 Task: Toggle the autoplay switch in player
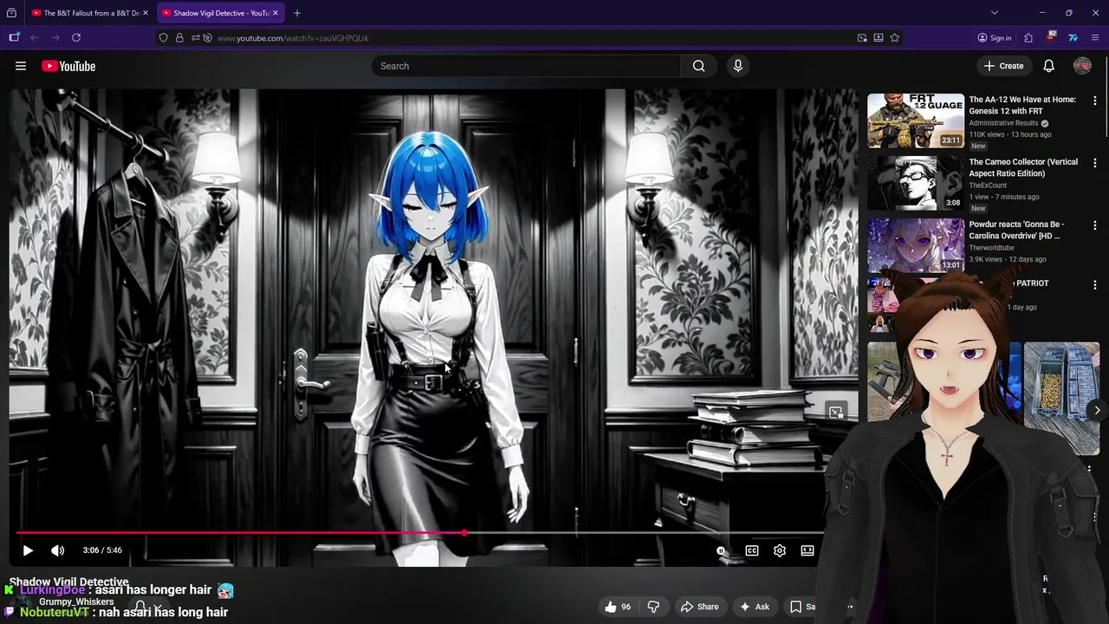721,550
